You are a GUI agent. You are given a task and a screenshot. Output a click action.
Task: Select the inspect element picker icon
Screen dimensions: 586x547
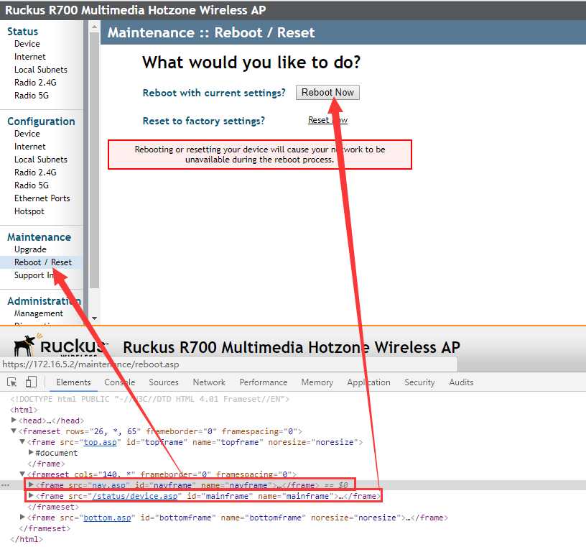tap(12, 382)
